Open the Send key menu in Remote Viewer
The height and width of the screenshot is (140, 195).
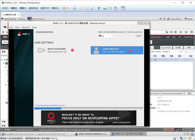click(x=26, y=27)
